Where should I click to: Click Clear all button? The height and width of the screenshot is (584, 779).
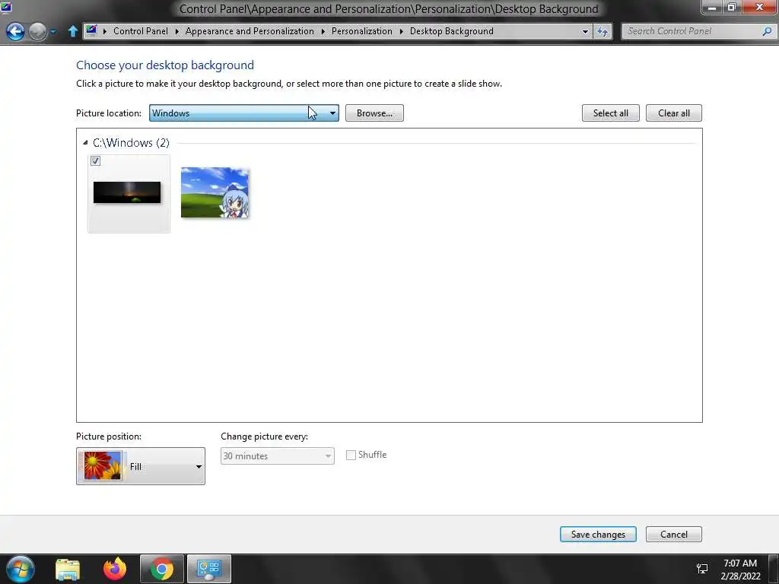(x=674, y=113)
